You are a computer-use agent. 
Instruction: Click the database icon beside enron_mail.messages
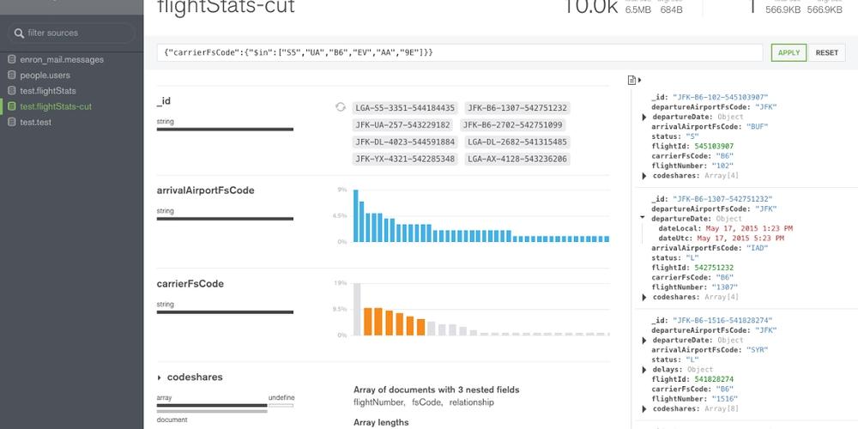click(x=11, y=60)
